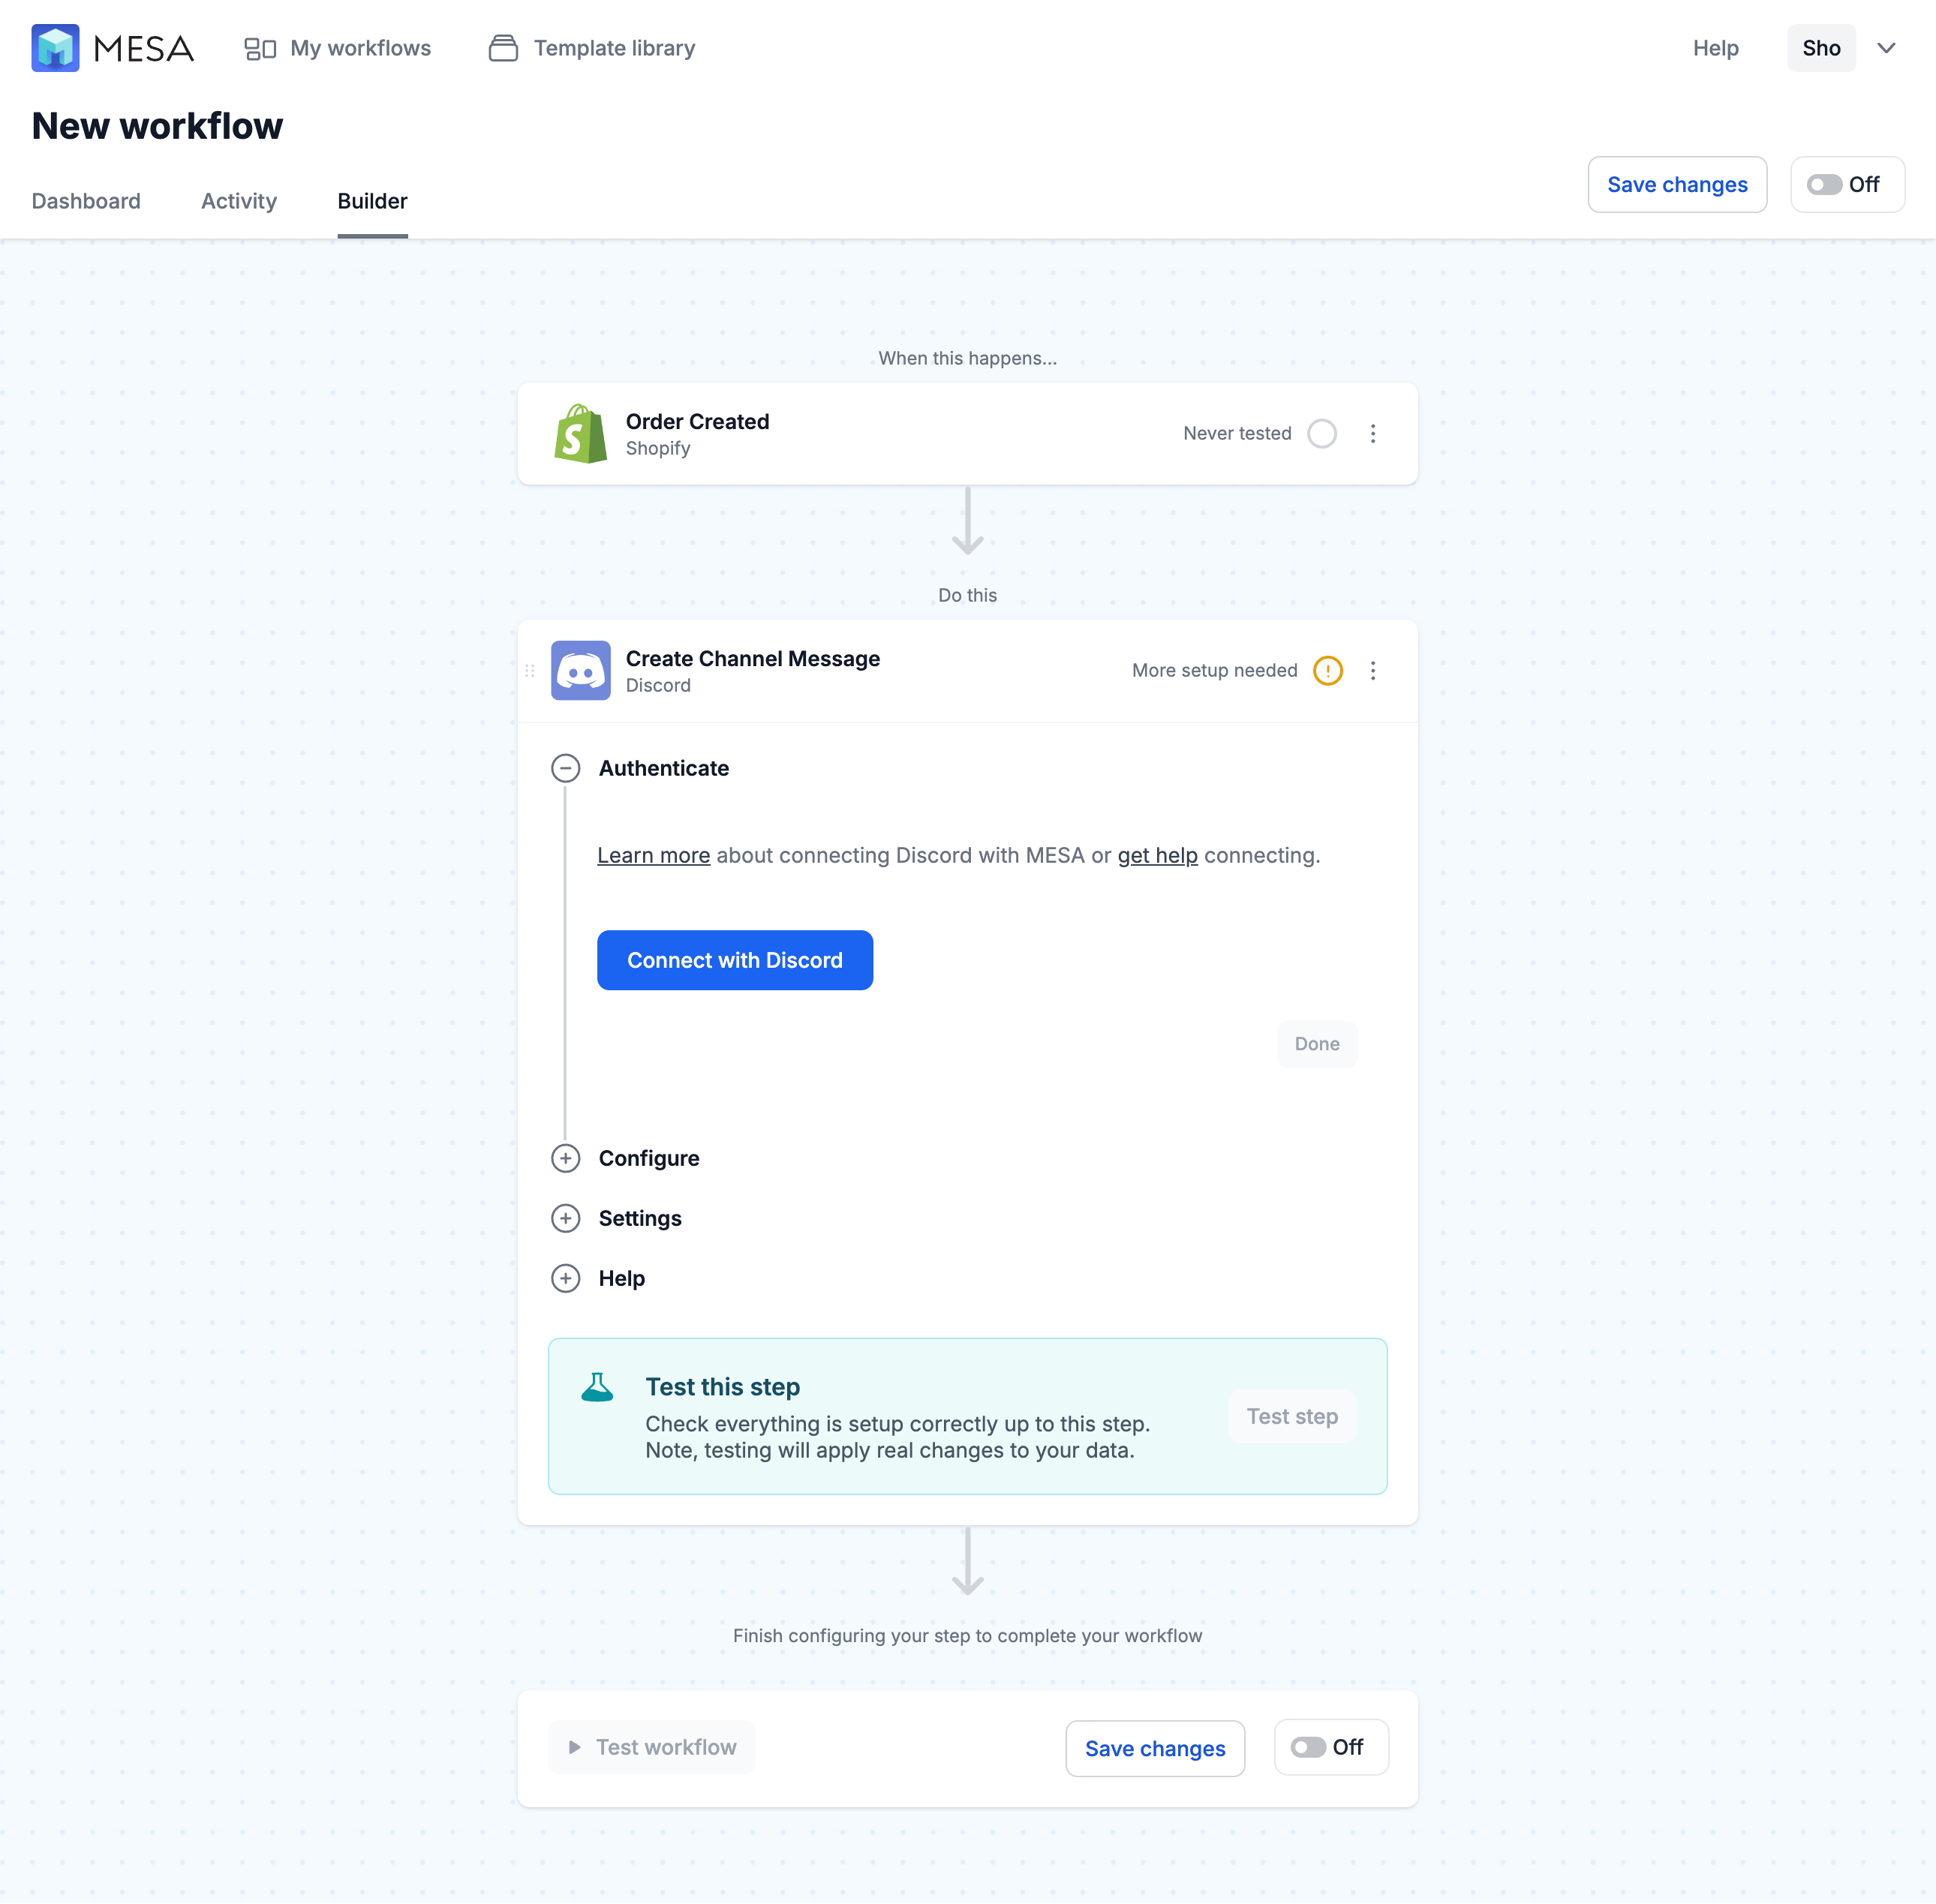
Task: Click the flask icon in Test this step
Action: coord(597,1387)
